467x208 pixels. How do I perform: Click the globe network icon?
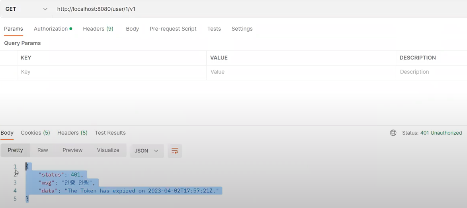click(393, 133)
